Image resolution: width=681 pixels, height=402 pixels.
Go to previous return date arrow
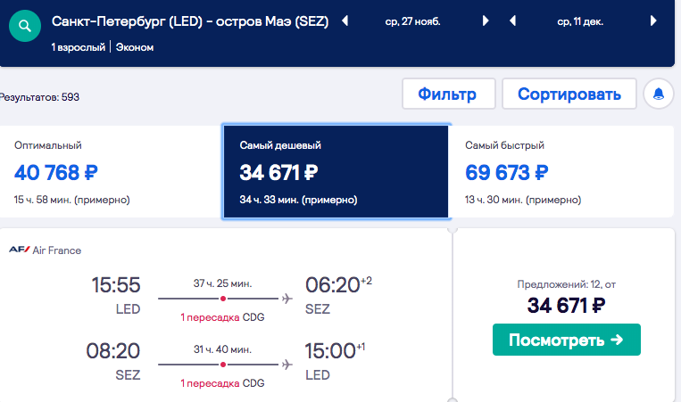(x=513, y=21)
